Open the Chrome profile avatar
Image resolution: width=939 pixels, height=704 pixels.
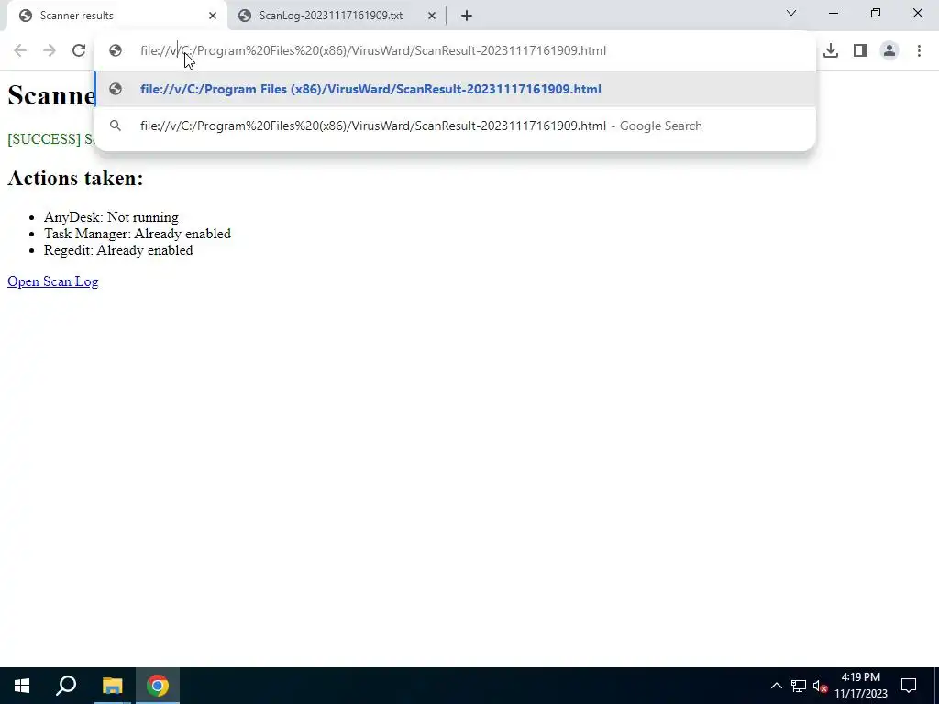[889, 50]
